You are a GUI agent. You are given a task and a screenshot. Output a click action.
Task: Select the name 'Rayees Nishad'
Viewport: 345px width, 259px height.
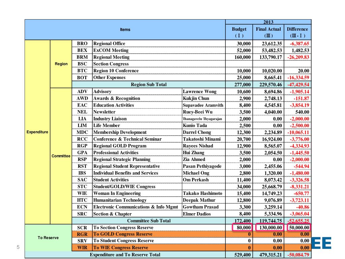[204, 146]
